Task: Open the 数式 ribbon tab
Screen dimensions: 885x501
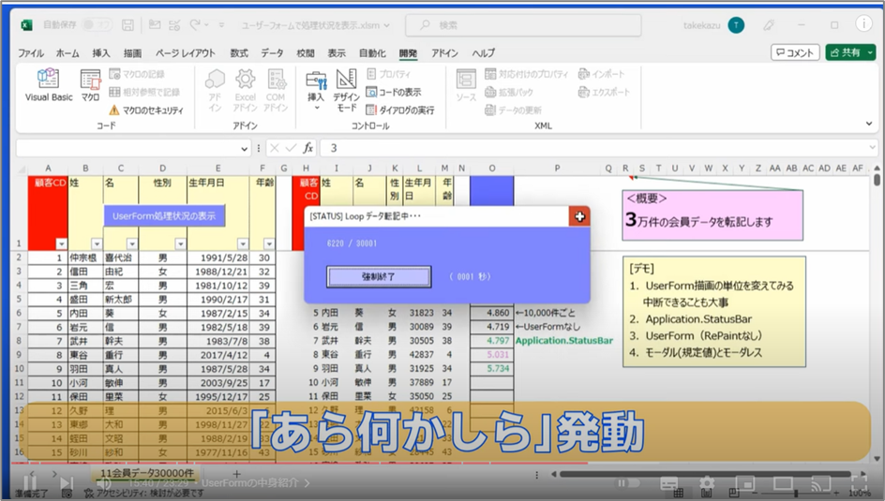Action: 239,53
